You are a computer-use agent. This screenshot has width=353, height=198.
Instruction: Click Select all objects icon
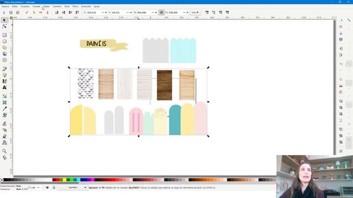point(4,13)
